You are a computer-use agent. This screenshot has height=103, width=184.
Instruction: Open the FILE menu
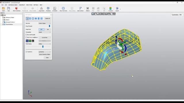coord(3,5)
